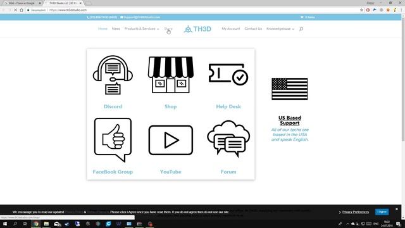Click the I Agree button
Screen dimensions: 405x228
[x=382, y=212]
